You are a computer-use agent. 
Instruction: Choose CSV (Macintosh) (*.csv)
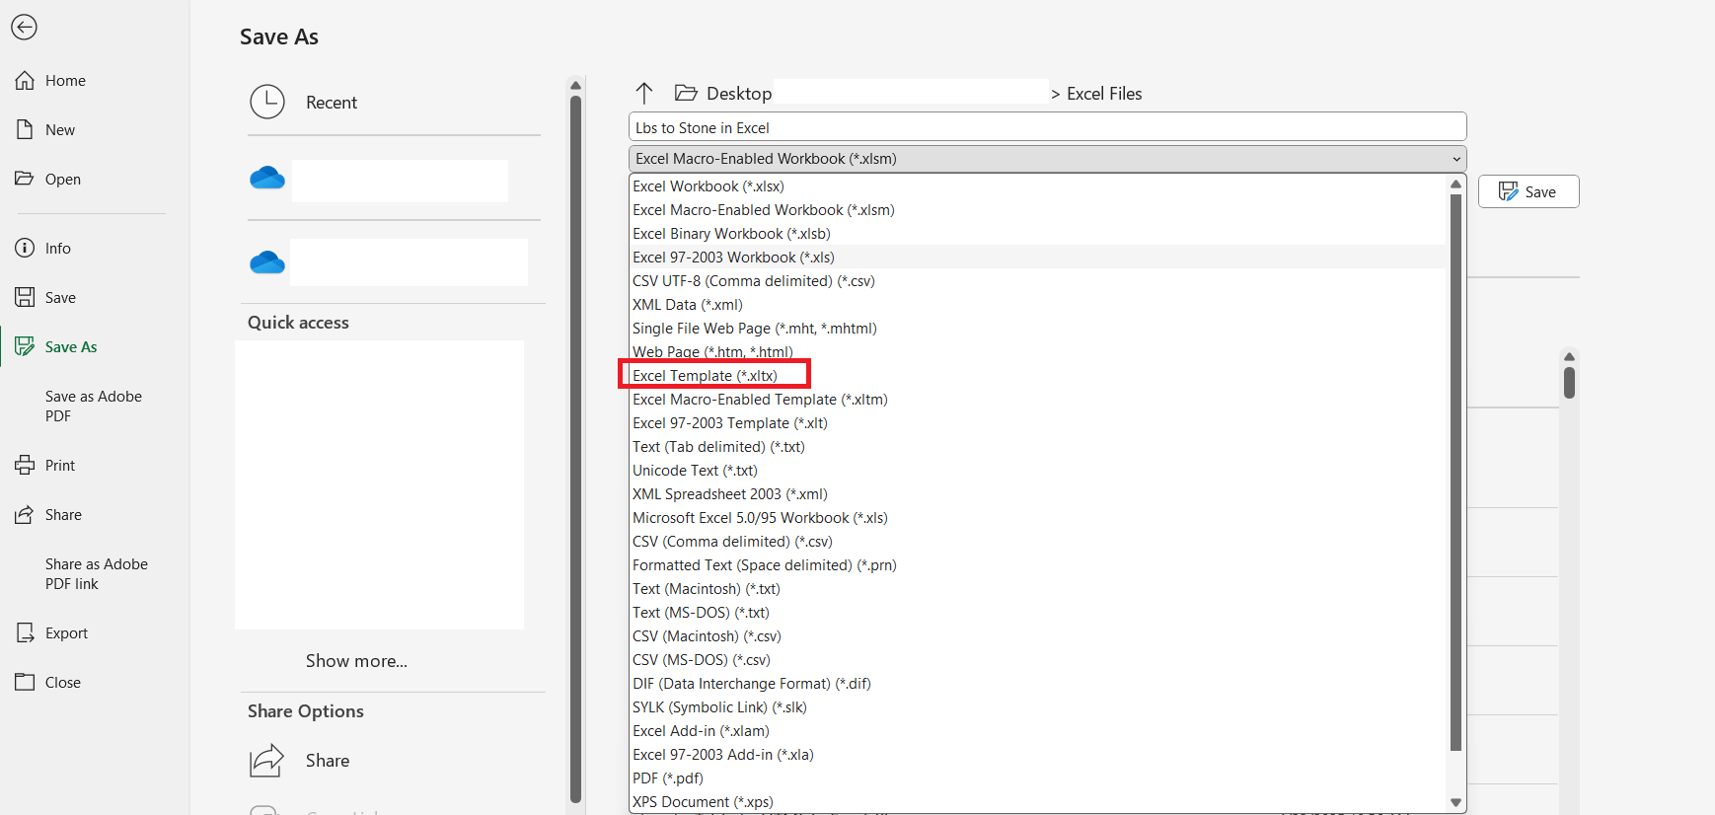click(1038, 636)
